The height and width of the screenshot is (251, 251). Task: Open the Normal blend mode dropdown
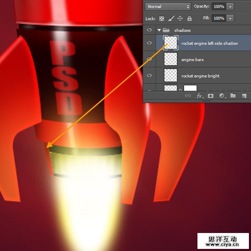pyautogui.click(x=168, y=7)
